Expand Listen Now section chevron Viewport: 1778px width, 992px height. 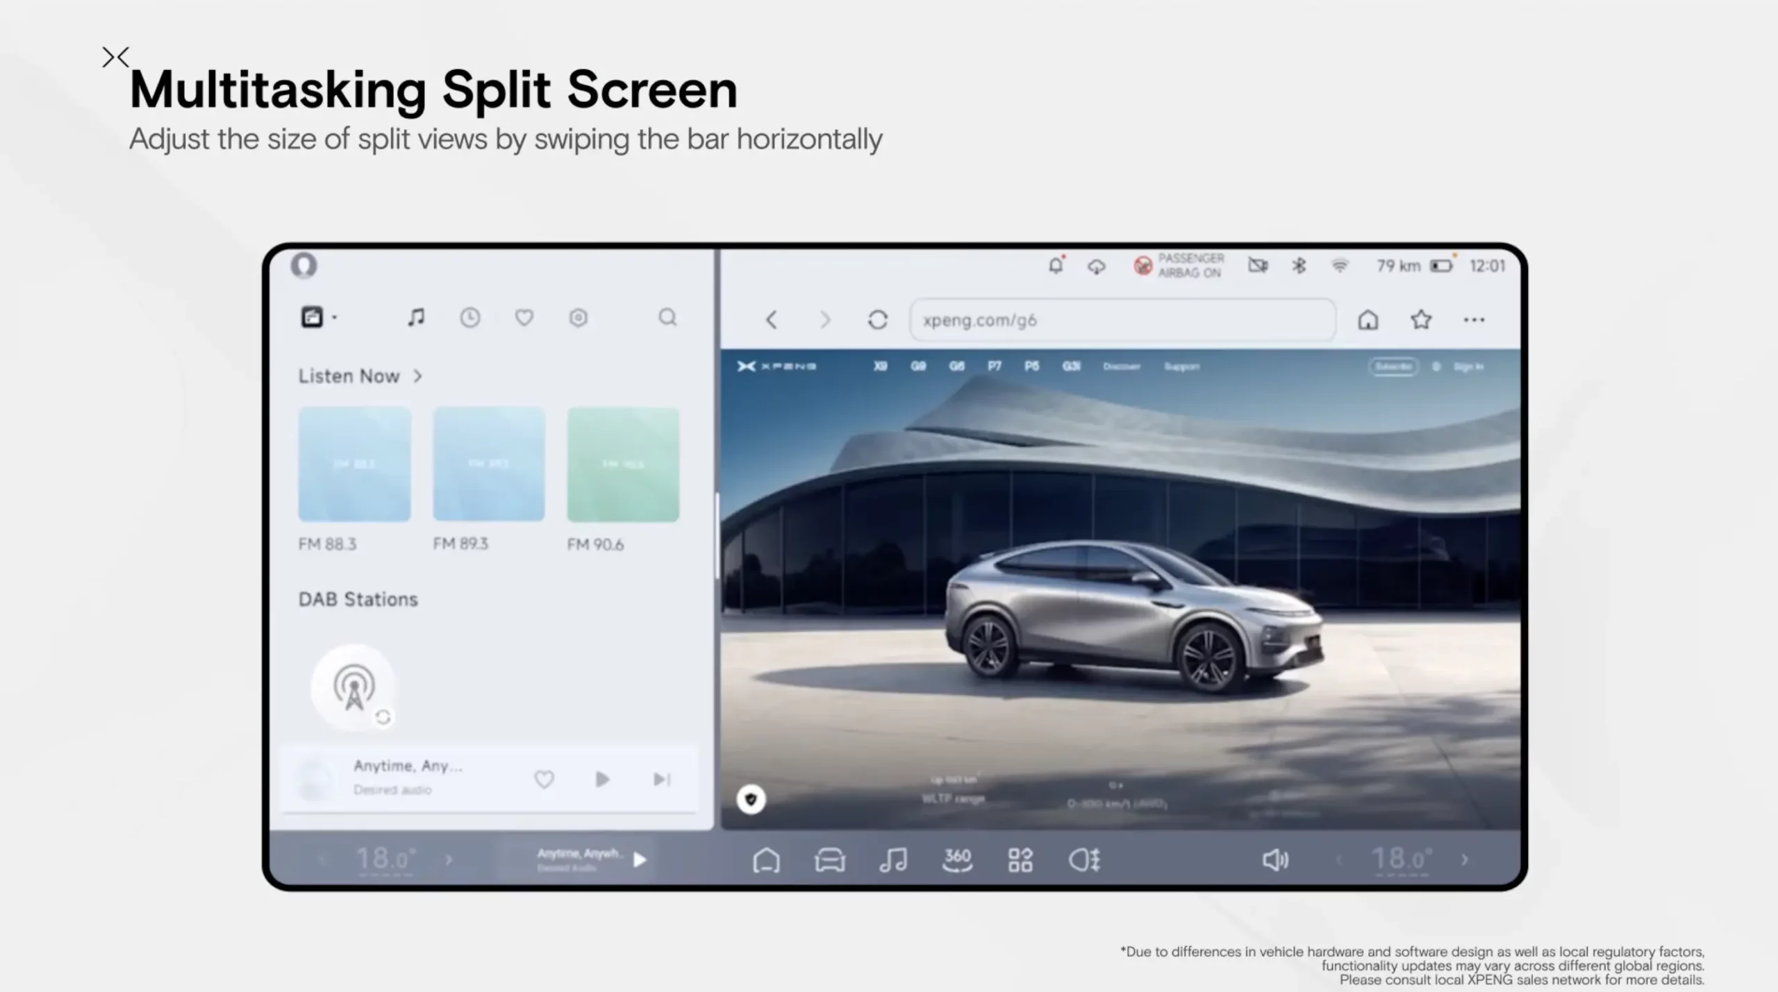417,376
